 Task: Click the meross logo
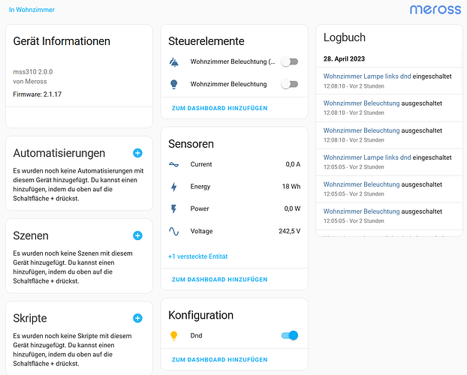435,10
